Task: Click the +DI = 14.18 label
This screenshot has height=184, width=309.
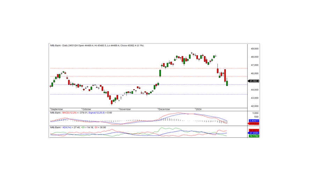Action: [x=87, y=128]
